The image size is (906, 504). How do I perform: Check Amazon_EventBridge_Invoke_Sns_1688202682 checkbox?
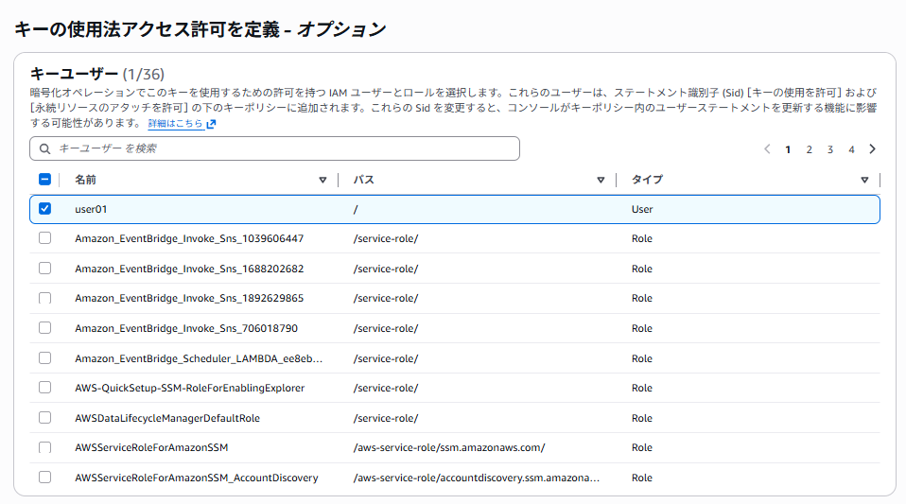44,269
